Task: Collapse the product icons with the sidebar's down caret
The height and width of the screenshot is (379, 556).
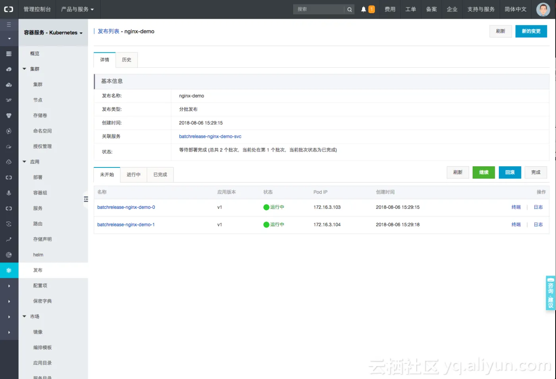Action: tap(9, 39)
